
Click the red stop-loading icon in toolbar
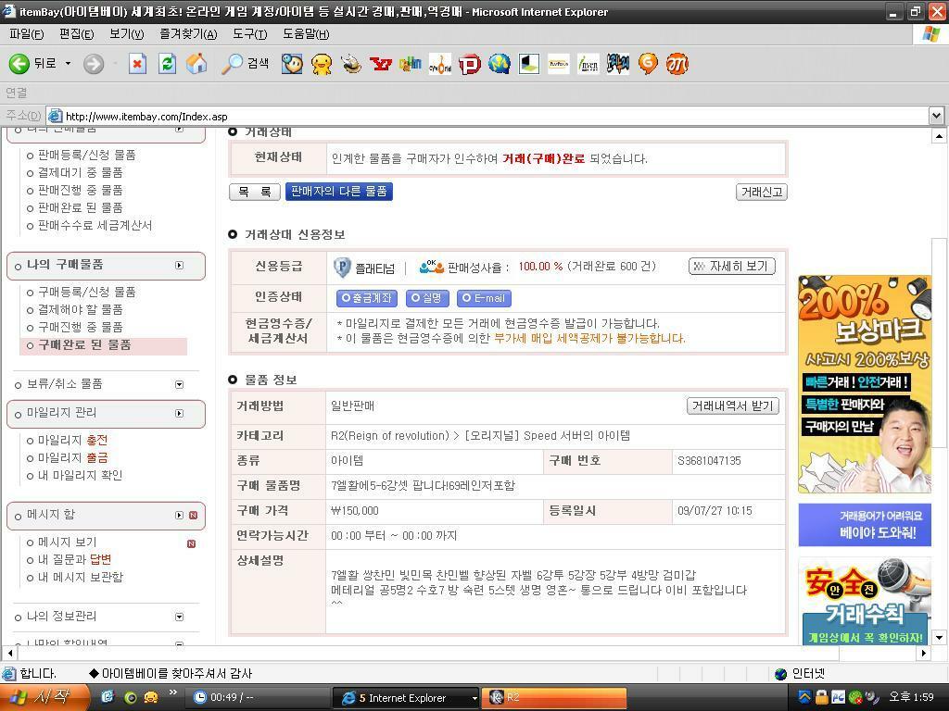click(135, 63)
